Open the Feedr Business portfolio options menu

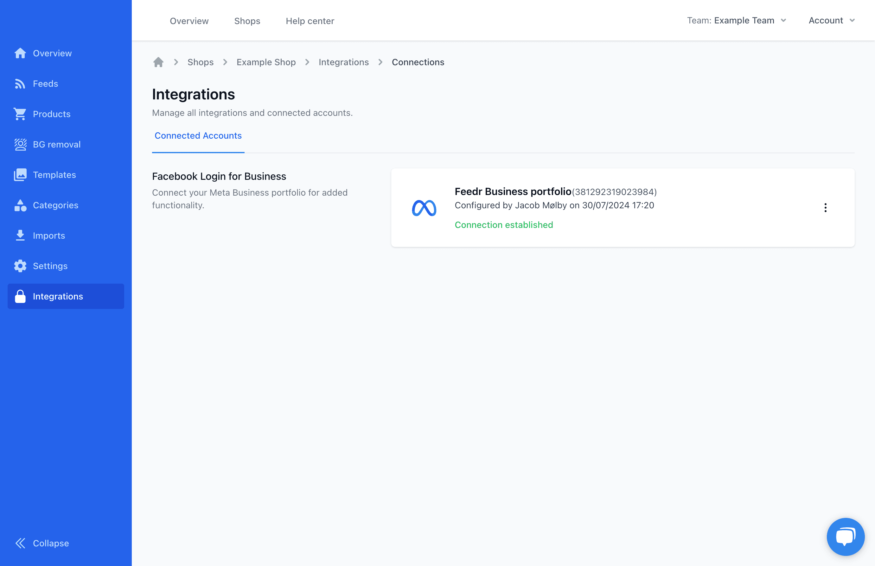[825, 208]
